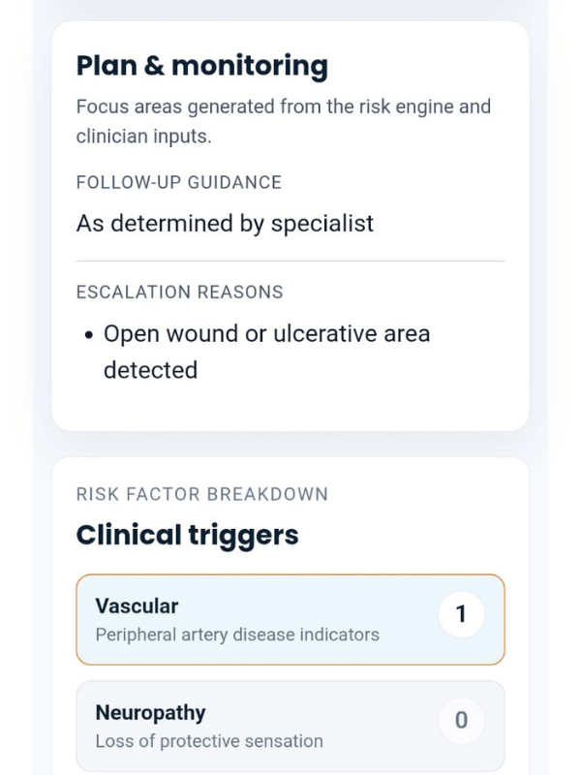
Task: Click the bullet dot before Open wound reason
Action: click(89, 335)
